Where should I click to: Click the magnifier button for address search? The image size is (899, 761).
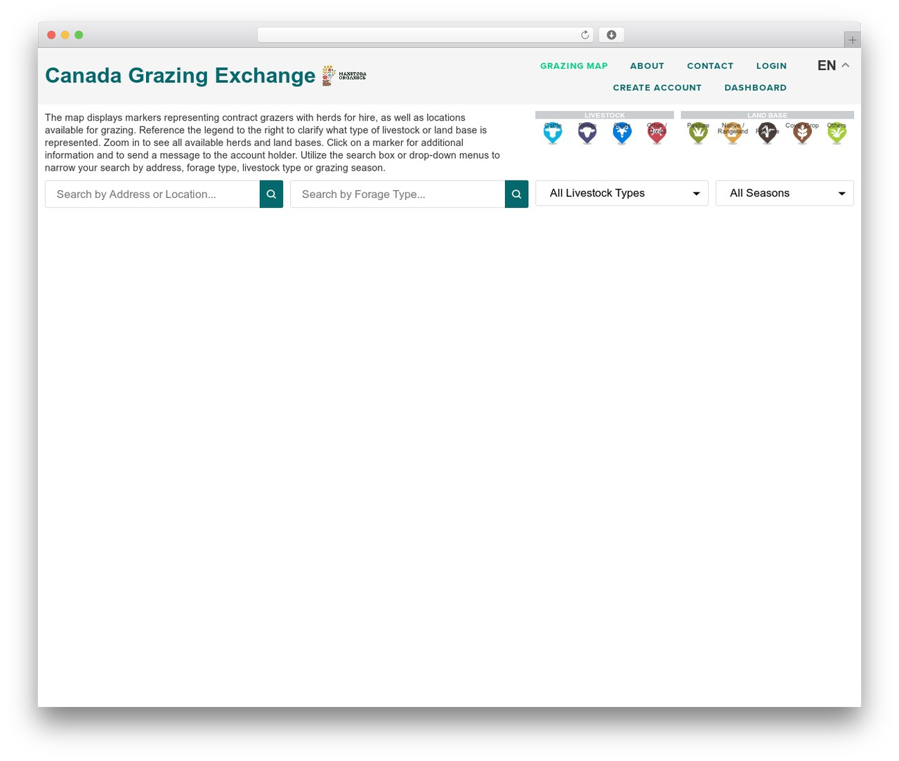coord(271,194)
